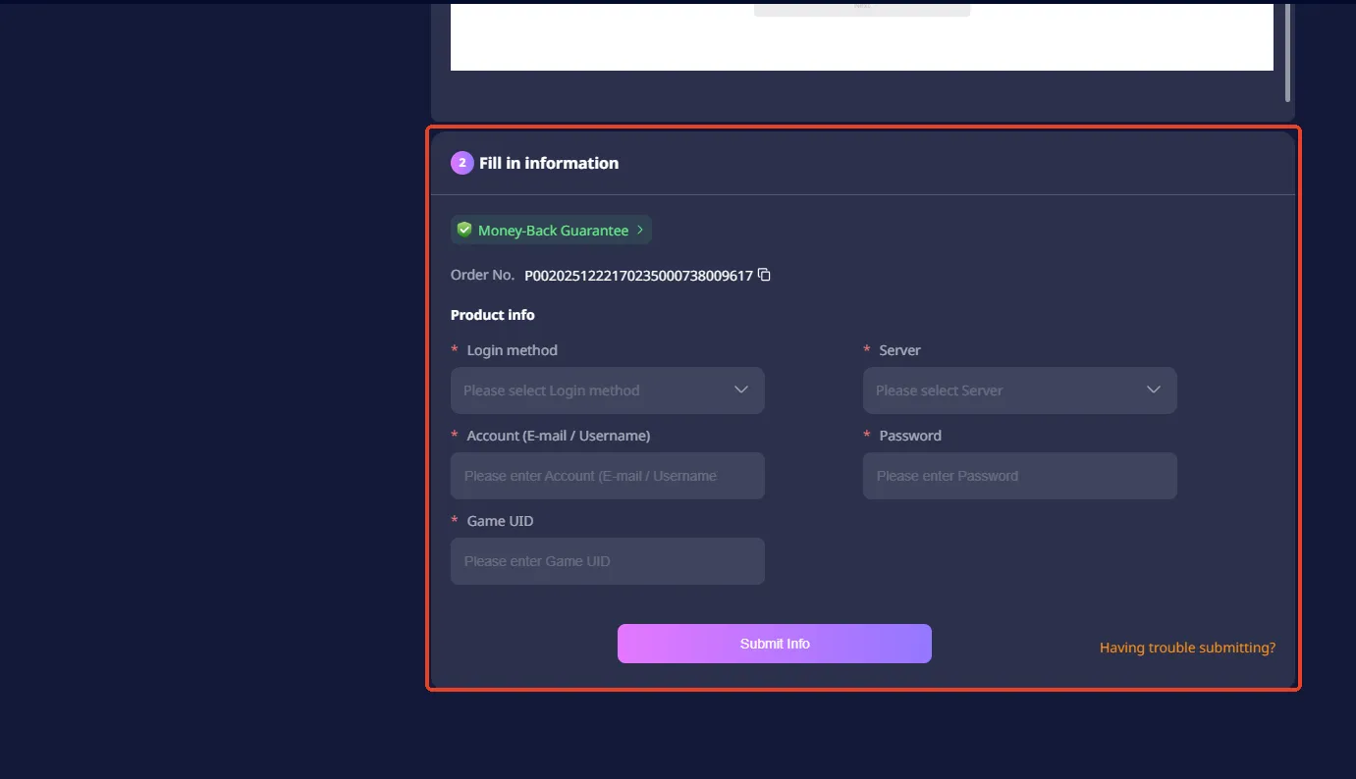Click the Server dropdown chevron

click(x=1154, y=390)
